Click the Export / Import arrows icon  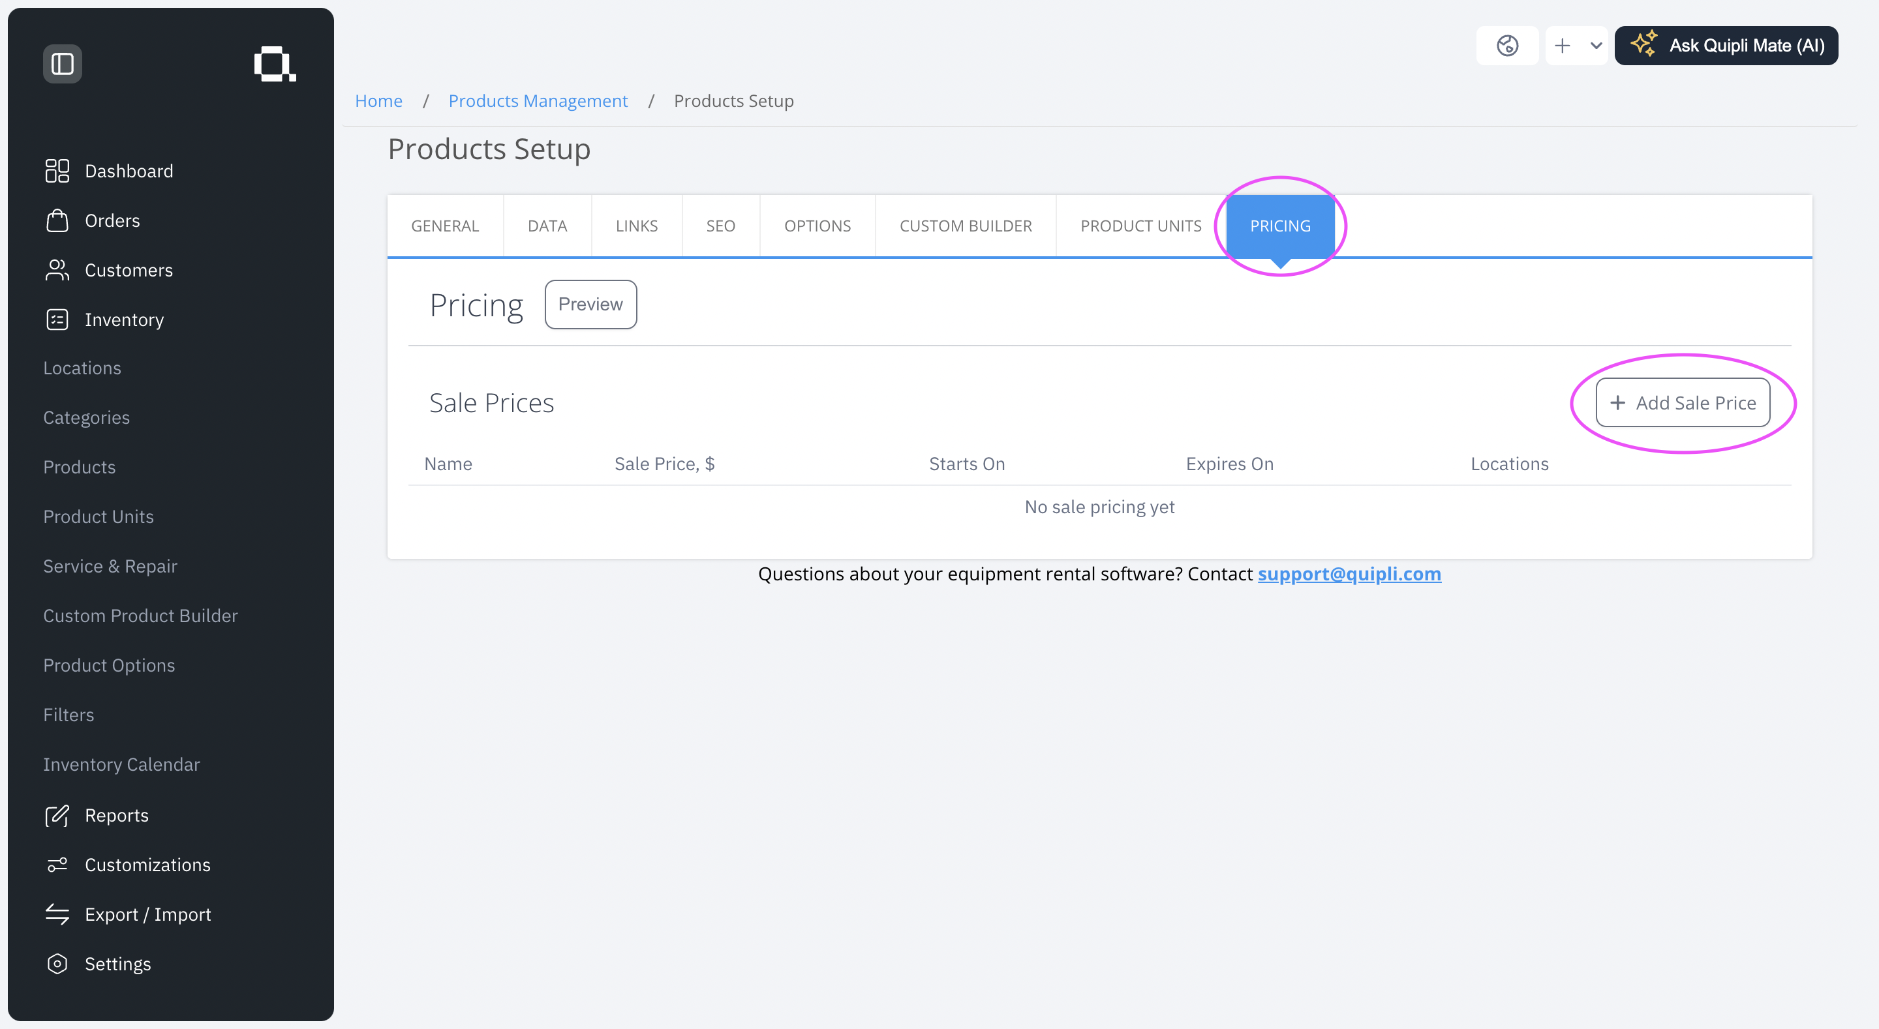pos(57,914)
